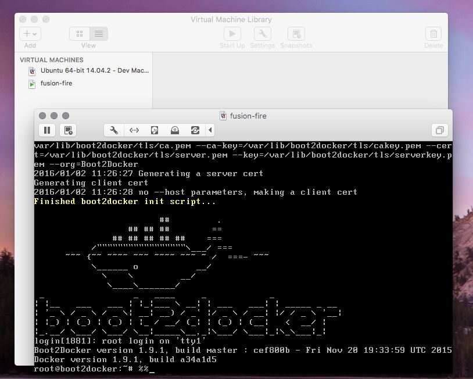Click the Start Up button in Library
Image resolution: width=473 pixels, height=379 pixels.
click(x=232, y=34)
